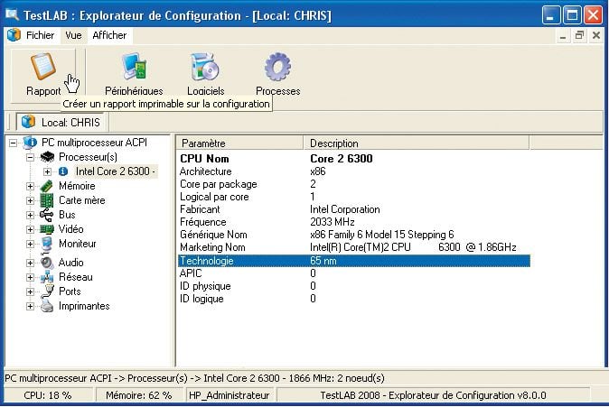Click the Carte mère board icon

(x=47, y=200)
